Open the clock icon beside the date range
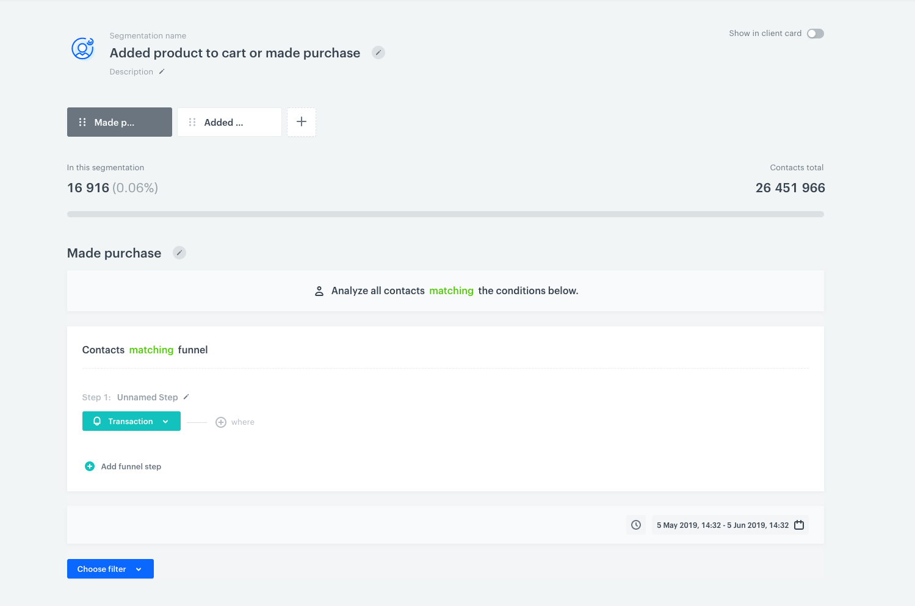Image resolution: width=915 pixels, height=606 pixels. (635, 524)
